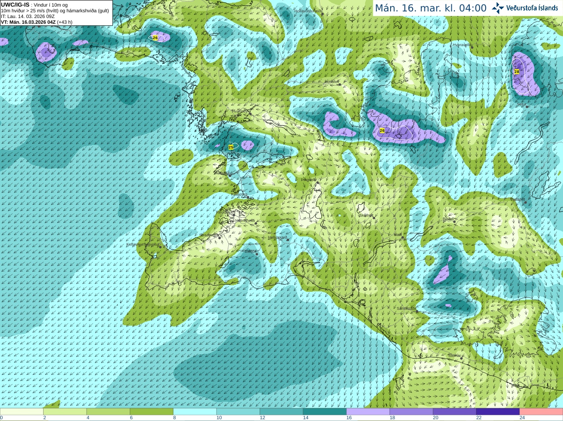Click the Vatnsfell station label

pyautogui.click(x=518, y=200)
